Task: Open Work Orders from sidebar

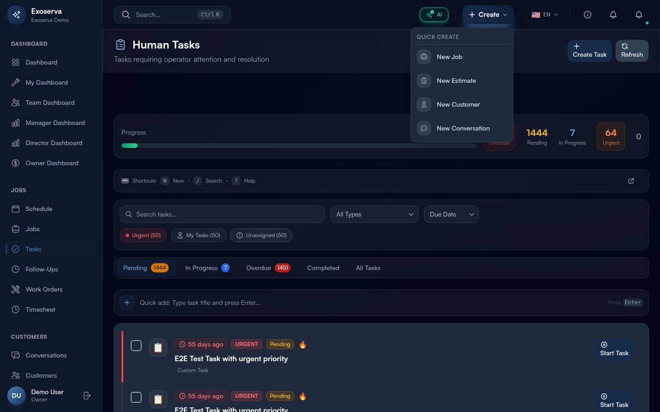Action: pyautogui.click(x=44, y=289)
